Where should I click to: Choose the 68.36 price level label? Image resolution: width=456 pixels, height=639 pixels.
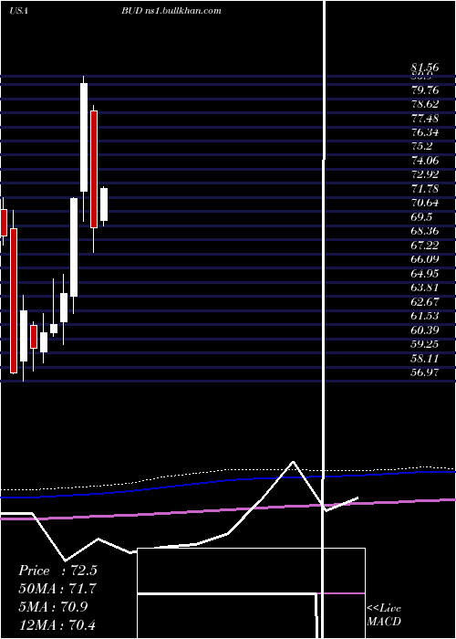pyautogui.click(x=425, y=231)
